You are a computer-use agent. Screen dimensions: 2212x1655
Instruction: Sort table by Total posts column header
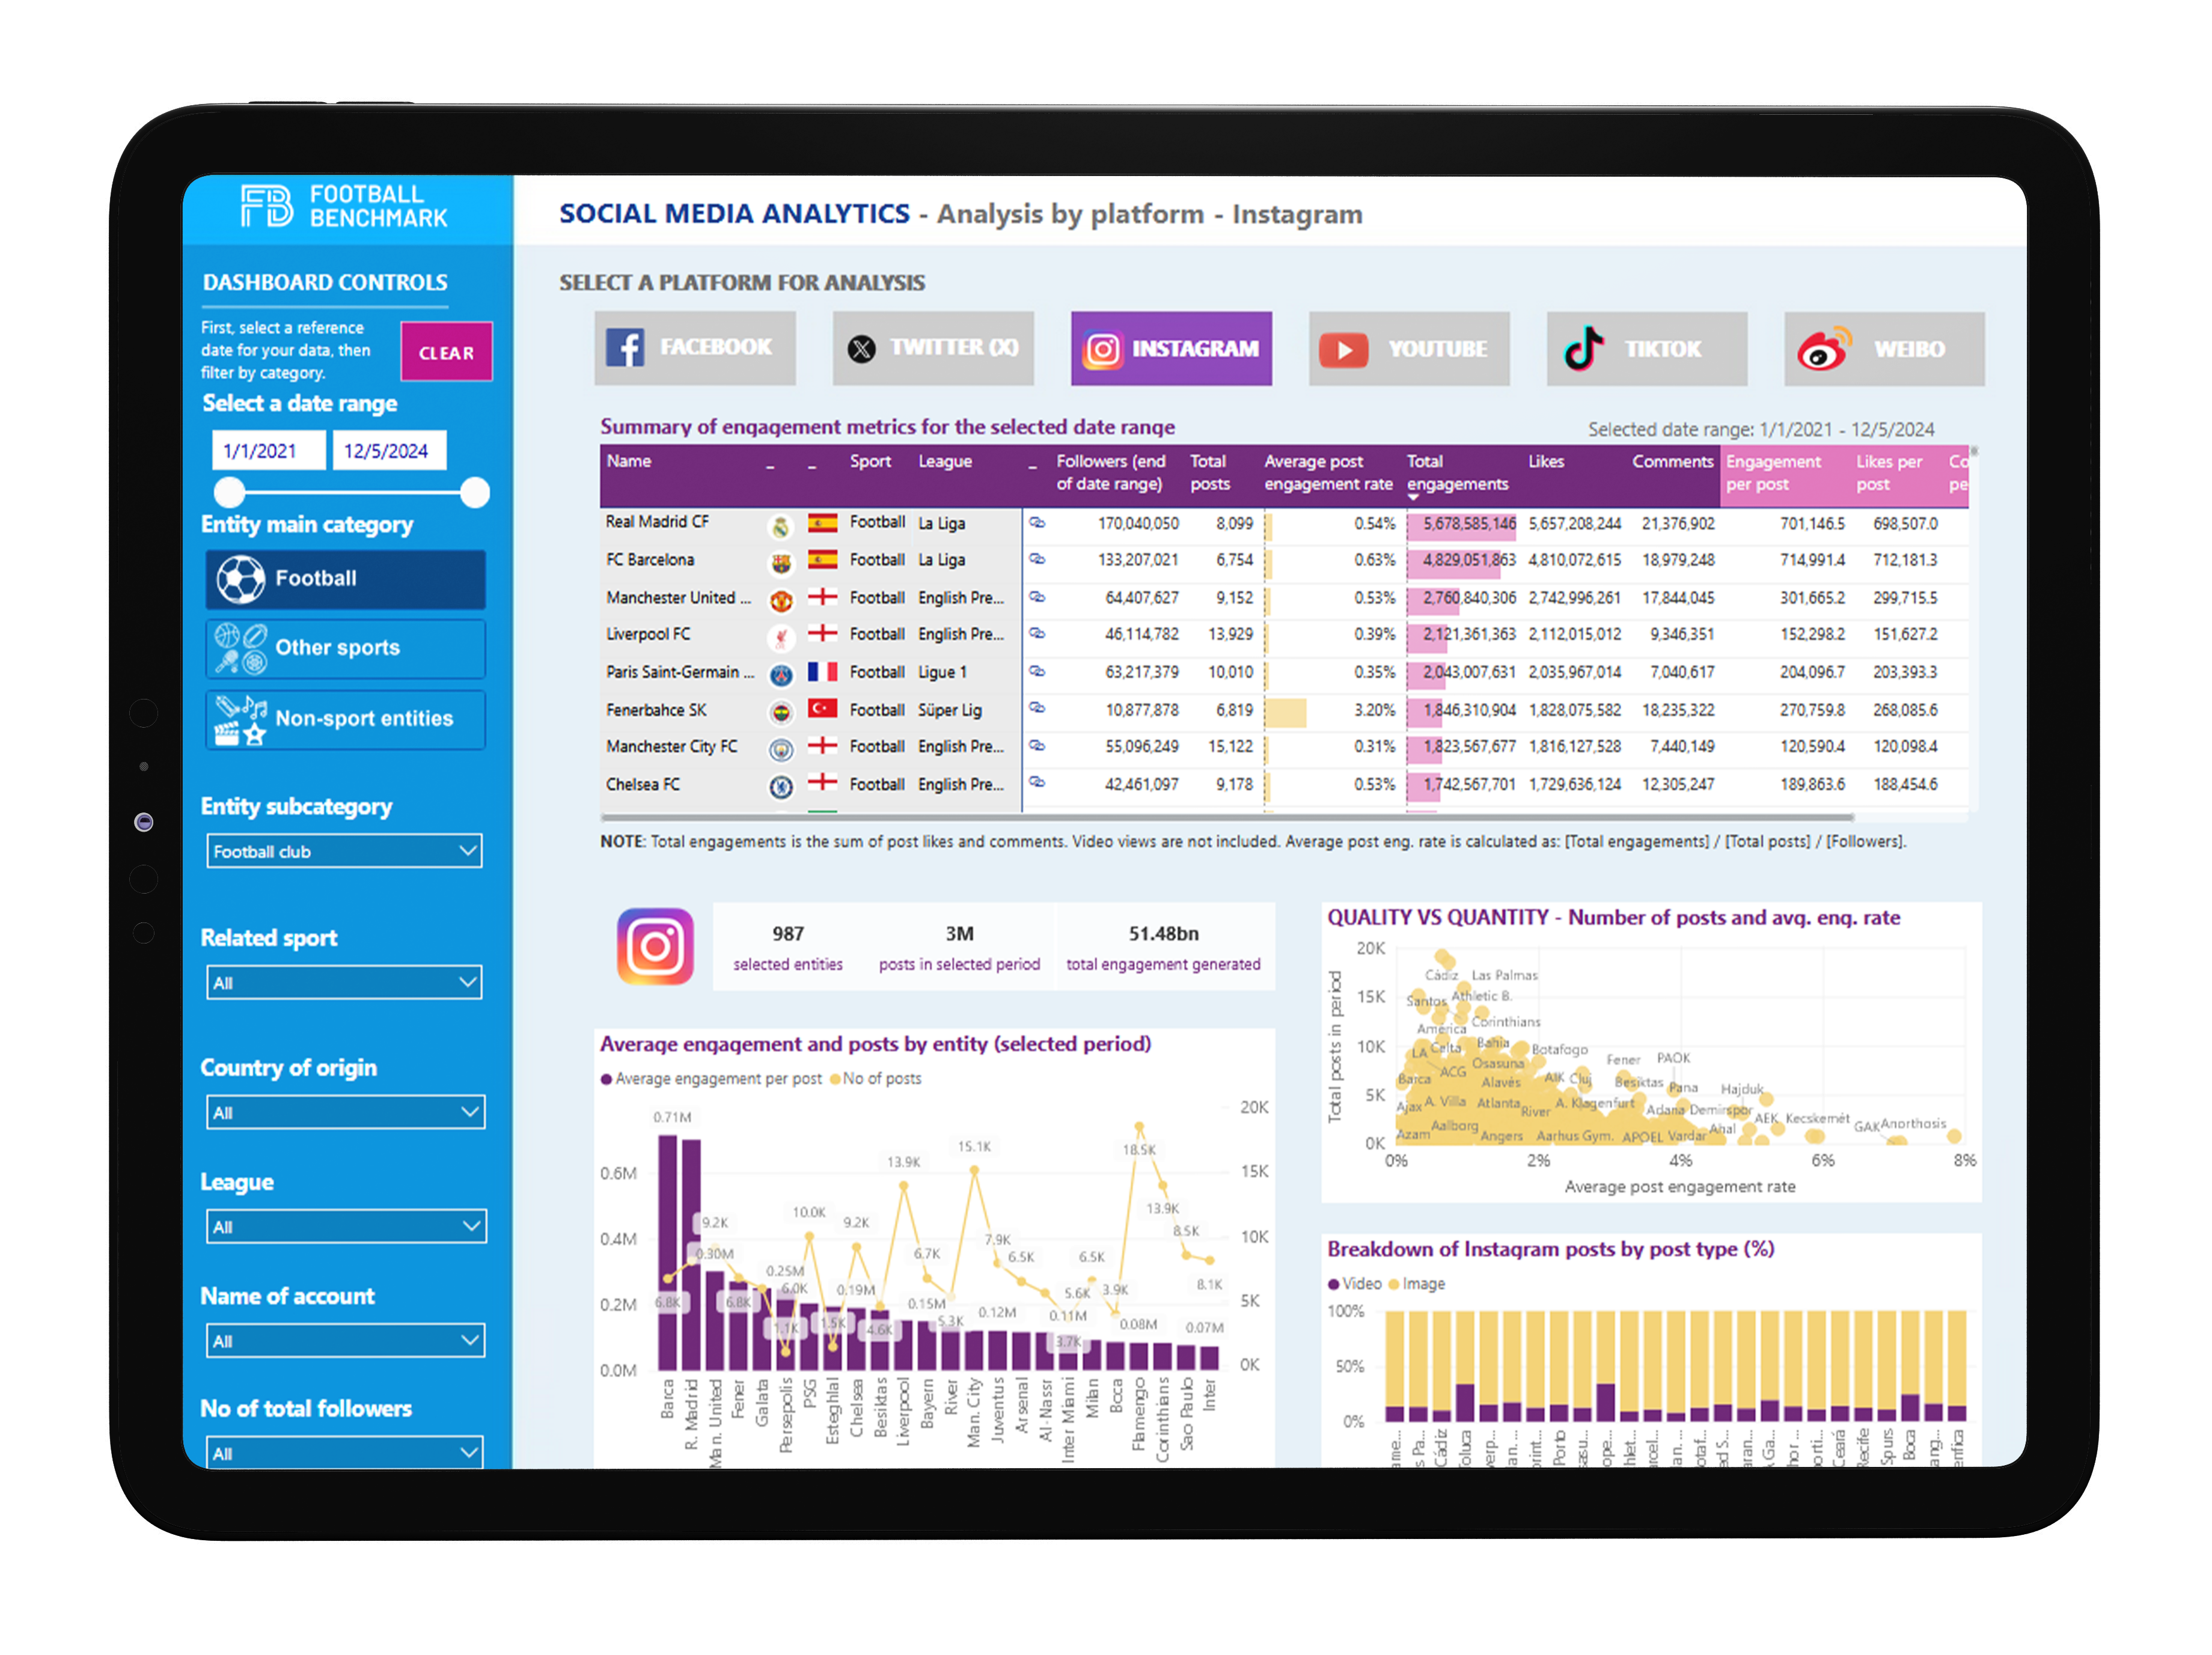[1210, 473]
